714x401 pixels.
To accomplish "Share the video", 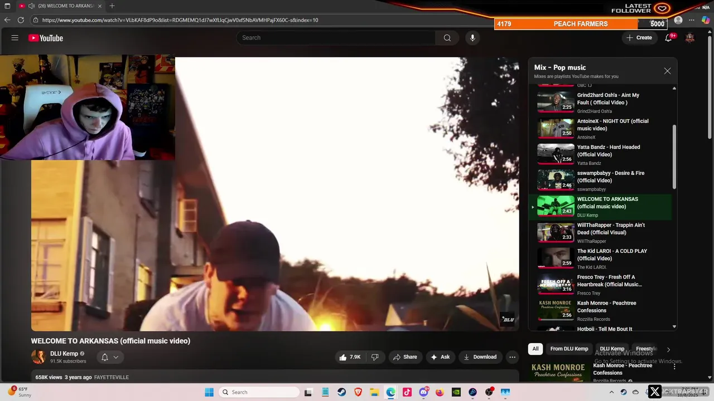I will pyautogui.click(x=405, y=357).
